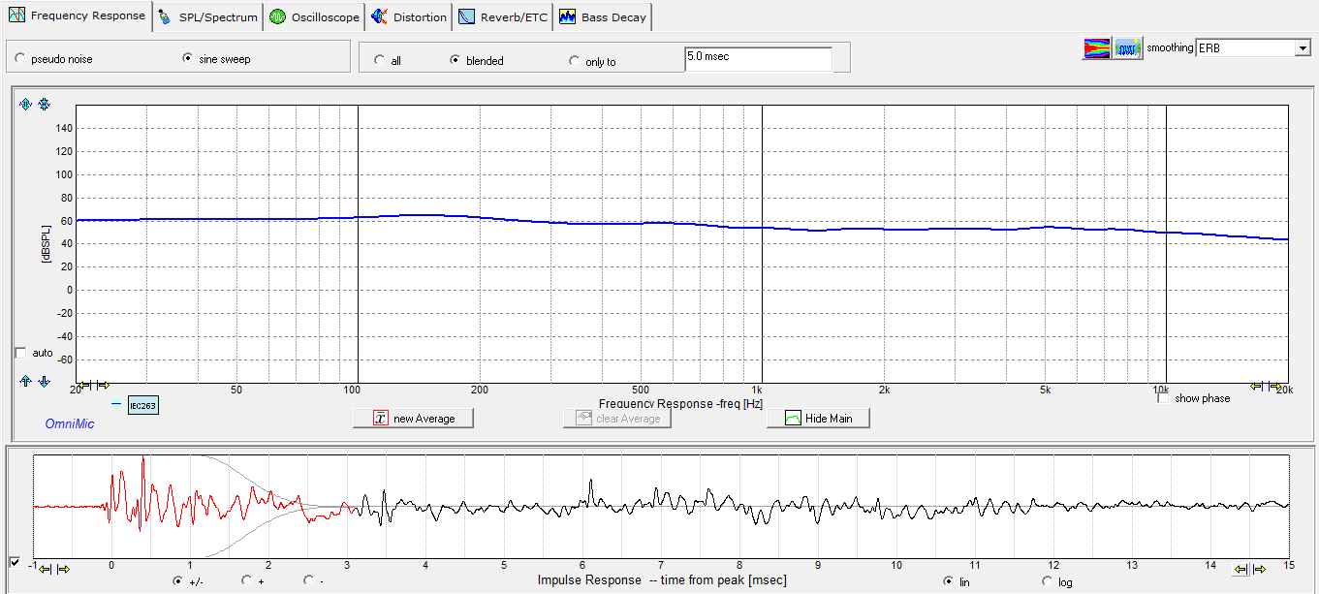Image resolution: width=1319 pixels, height=594 pixels.
Task: Choose the log impulse display option
Action: (1048, 581)
